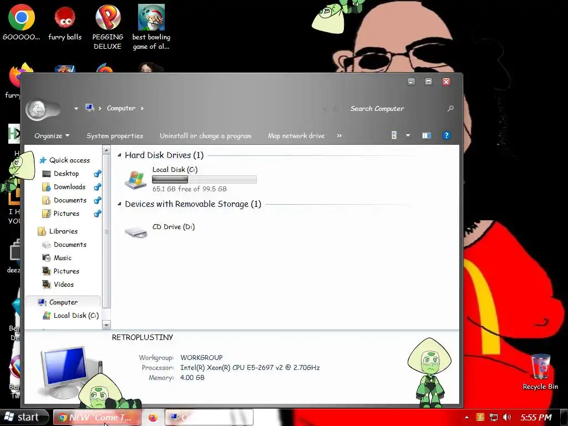
Task: Click the navigation pane scroll up arrow
Action: coord(106,150)
